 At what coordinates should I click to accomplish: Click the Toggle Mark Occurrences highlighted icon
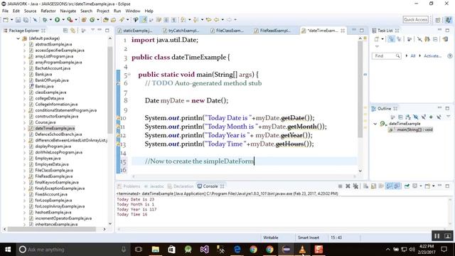point(144,20)
